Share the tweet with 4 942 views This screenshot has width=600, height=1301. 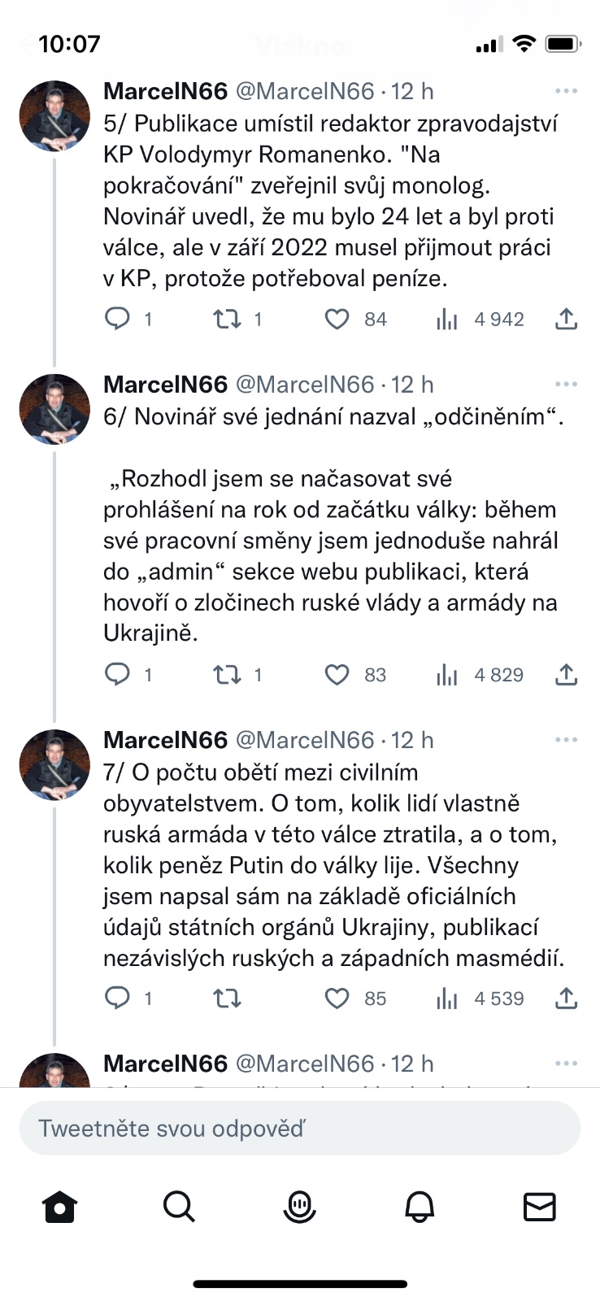(566, 320)
